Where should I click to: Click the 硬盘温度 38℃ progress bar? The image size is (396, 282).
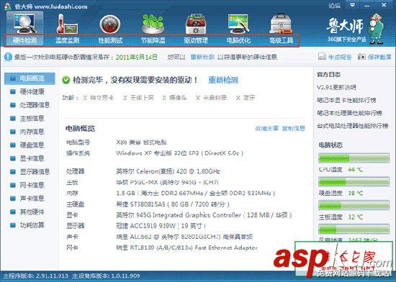click(x=354, y=181)
